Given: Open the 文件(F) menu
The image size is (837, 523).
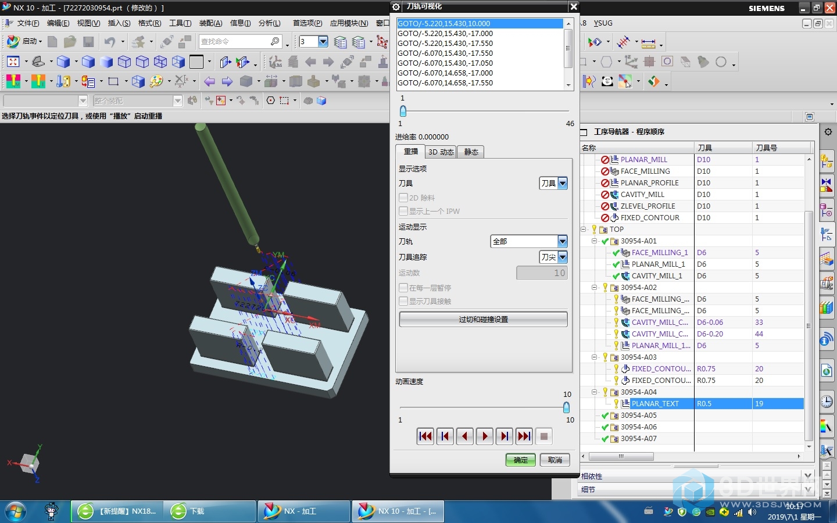Looking at the screenshot, I should coord(28,23).
